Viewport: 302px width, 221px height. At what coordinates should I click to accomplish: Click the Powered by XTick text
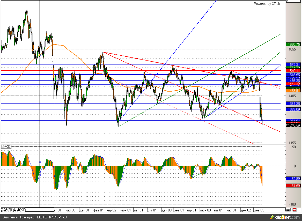pyautogui.click(x=266, y=4)
